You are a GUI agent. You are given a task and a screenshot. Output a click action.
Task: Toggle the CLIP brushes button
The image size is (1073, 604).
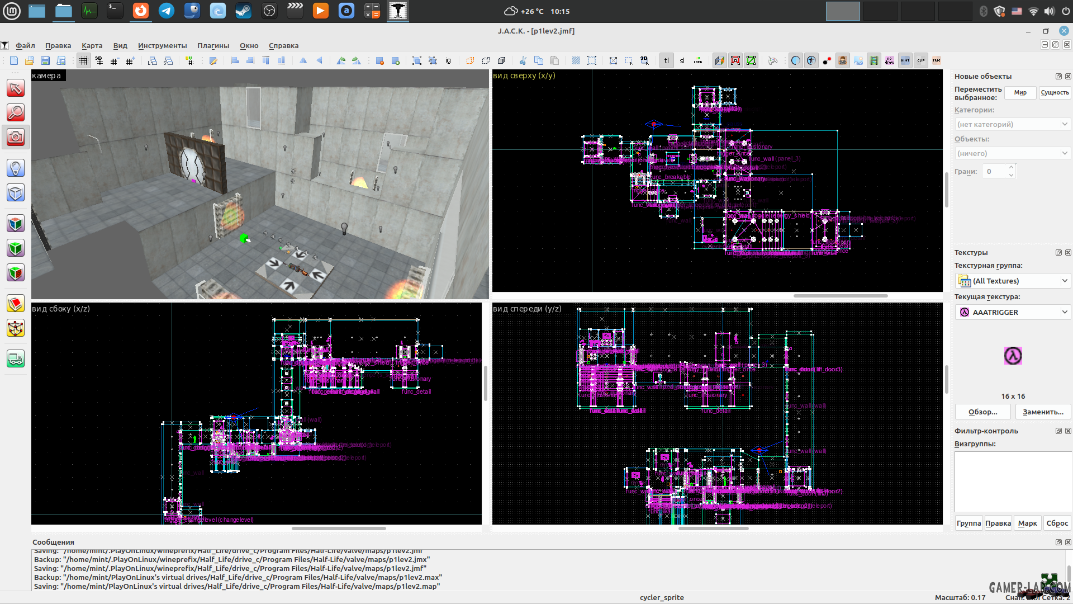pos(921,61)
